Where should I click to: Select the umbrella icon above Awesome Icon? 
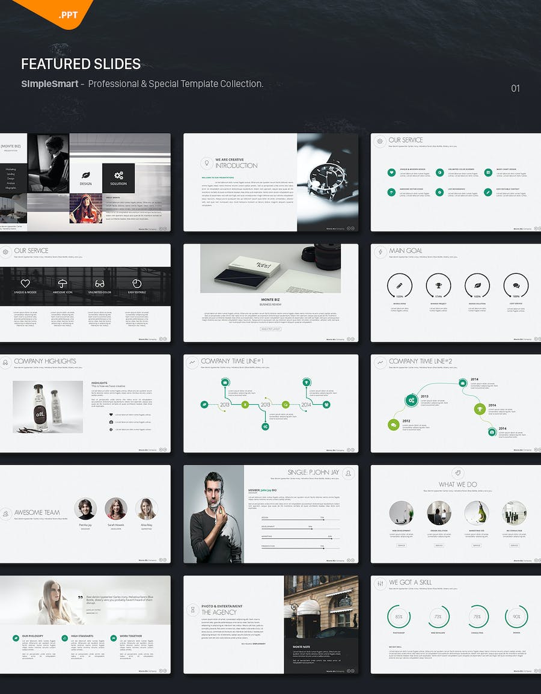[x=63, y=283]
